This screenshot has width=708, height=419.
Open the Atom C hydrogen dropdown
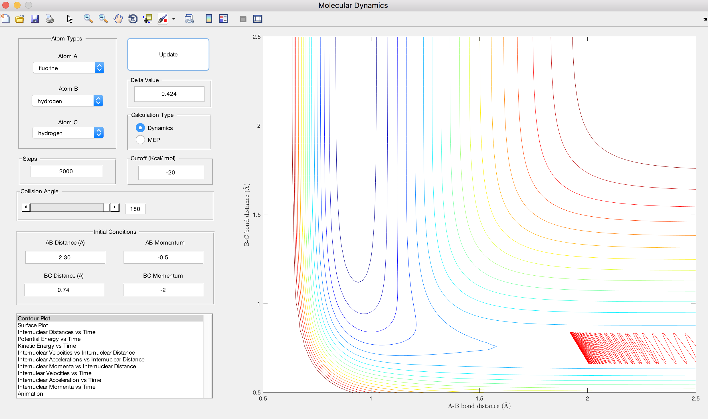click(x=68, y=133)
